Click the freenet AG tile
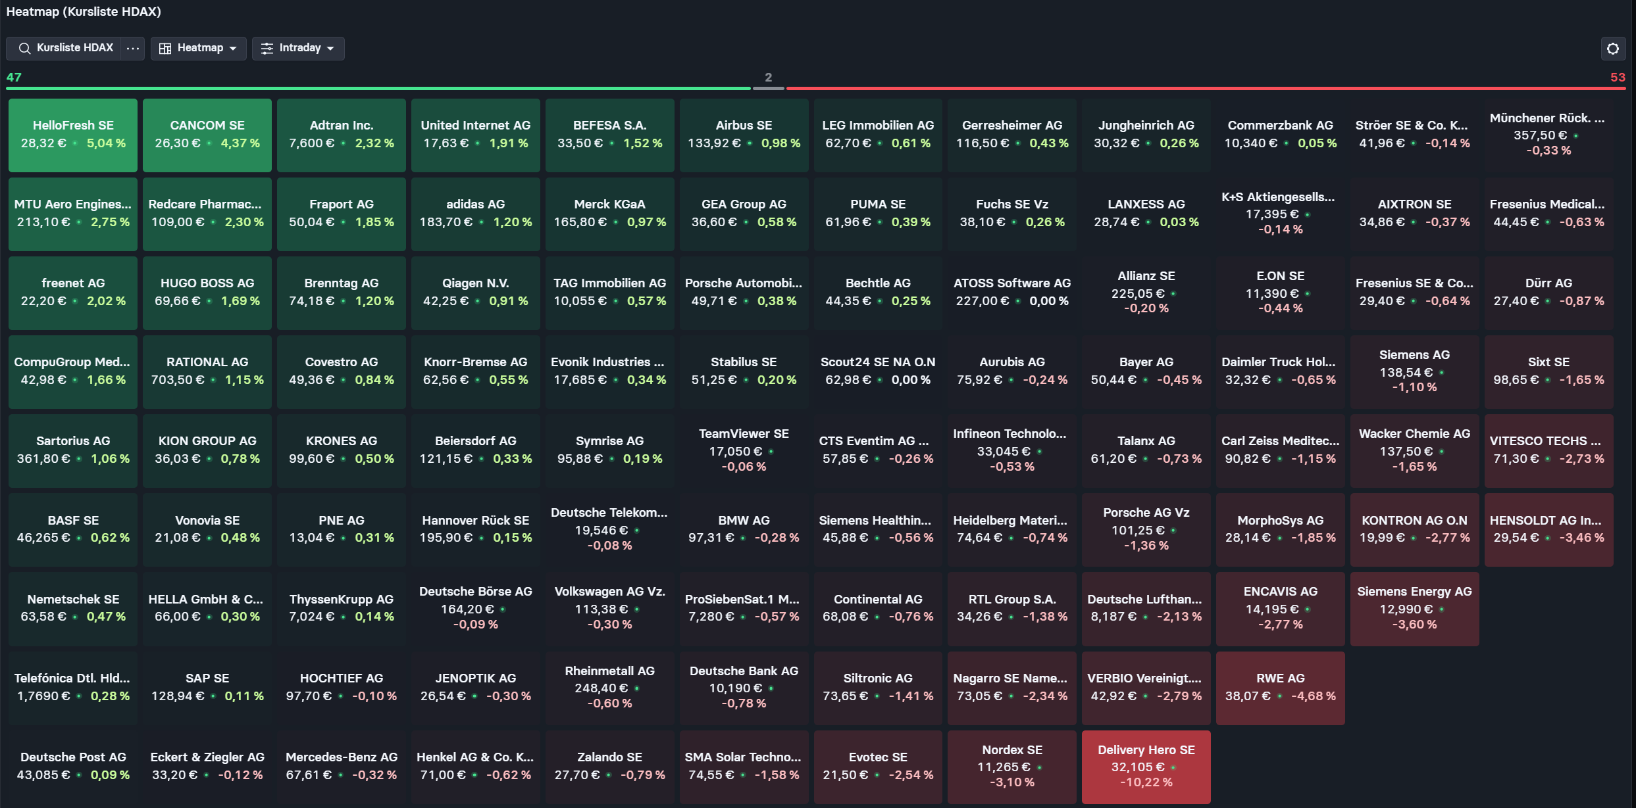 (73, 293)
